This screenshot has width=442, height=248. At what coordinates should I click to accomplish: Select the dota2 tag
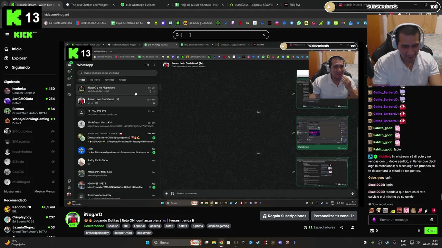[x=169, y=226]
